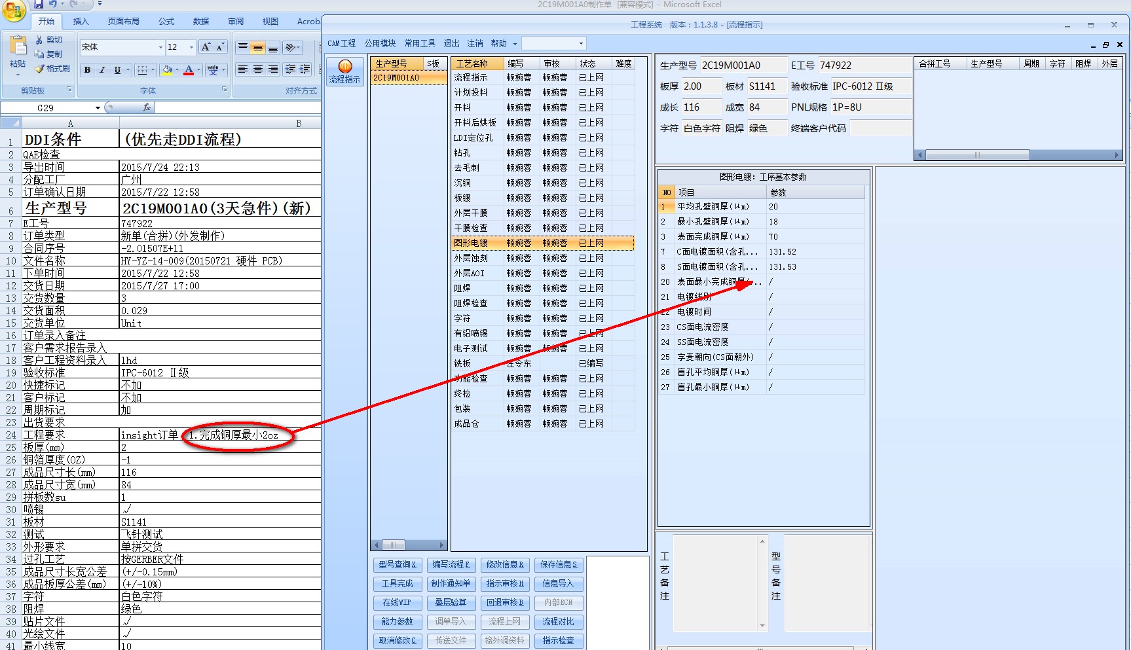The image size is (1131, 650).
Task: Switch to the 页面布局 ribbon tab
Action: 124,21
